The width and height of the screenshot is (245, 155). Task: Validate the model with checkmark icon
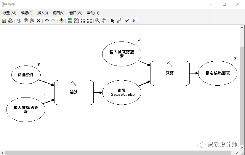pyautogui.click(x=127, y=21)
